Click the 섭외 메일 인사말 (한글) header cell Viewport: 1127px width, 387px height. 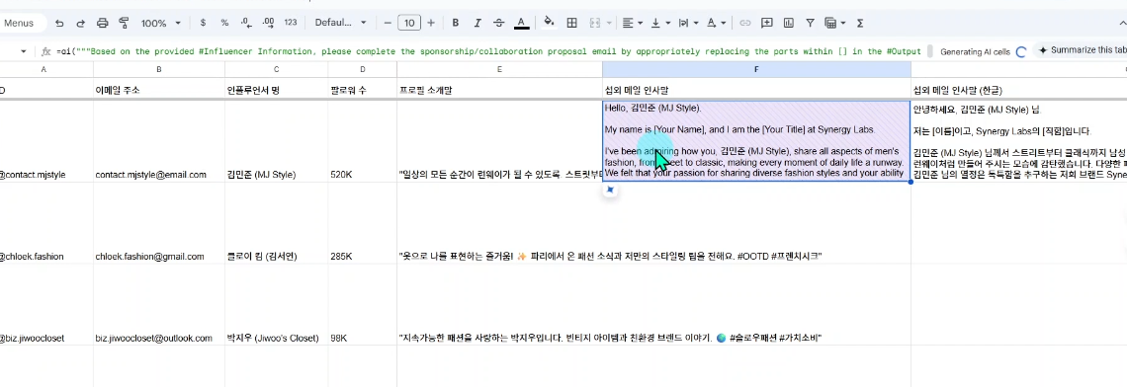click(1018, 90)
